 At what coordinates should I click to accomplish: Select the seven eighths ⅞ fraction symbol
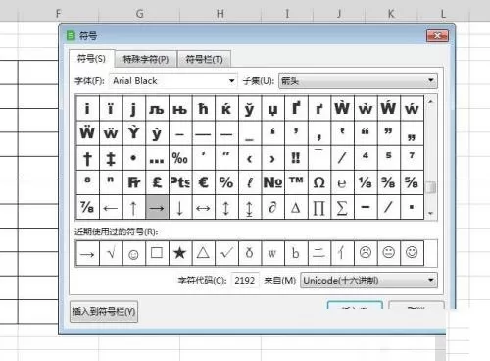click(87, 207)
